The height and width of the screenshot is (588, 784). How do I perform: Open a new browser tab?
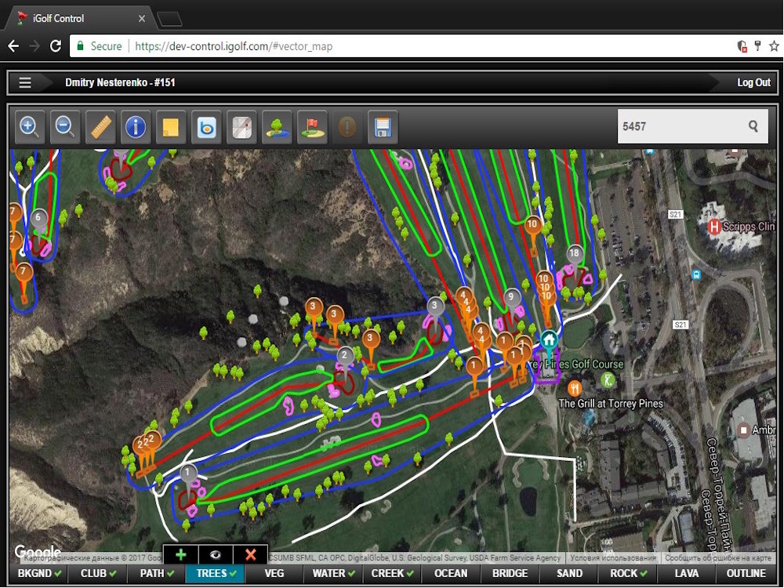click(x=169, y=19)
